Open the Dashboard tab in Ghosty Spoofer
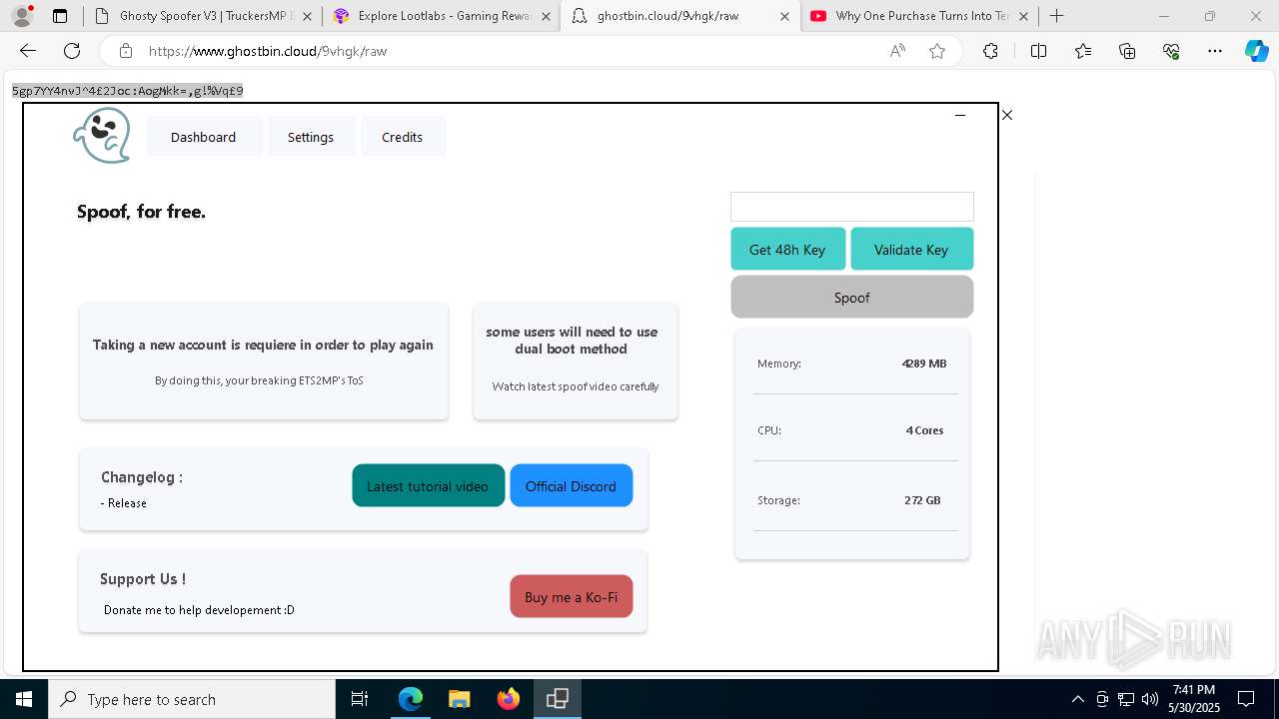1279x719 pixels. coord(203,137)
